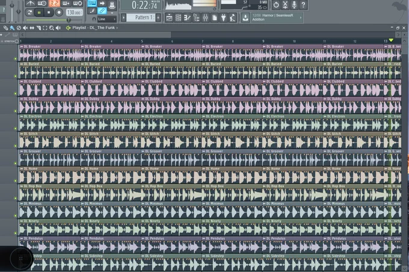Screen dimensions: 409x272
Task: Select the Slip tool in Playlist
Action: [x=32, y=28]
